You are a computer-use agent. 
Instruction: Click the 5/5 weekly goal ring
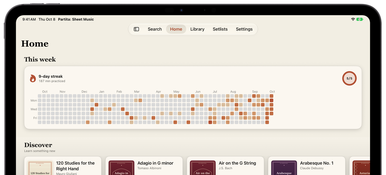(349, 78)
